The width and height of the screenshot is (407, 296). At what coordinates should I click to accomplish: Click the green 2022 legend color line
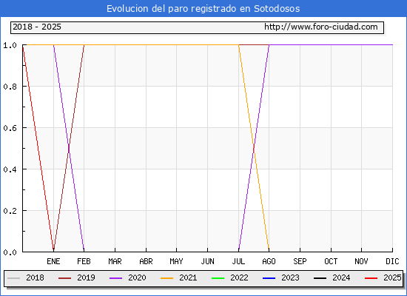pos(218,278)
